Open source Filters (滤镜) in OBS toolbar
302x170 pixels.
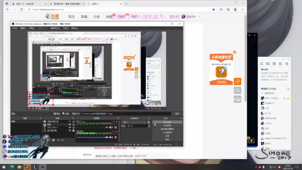pos(66,114)
